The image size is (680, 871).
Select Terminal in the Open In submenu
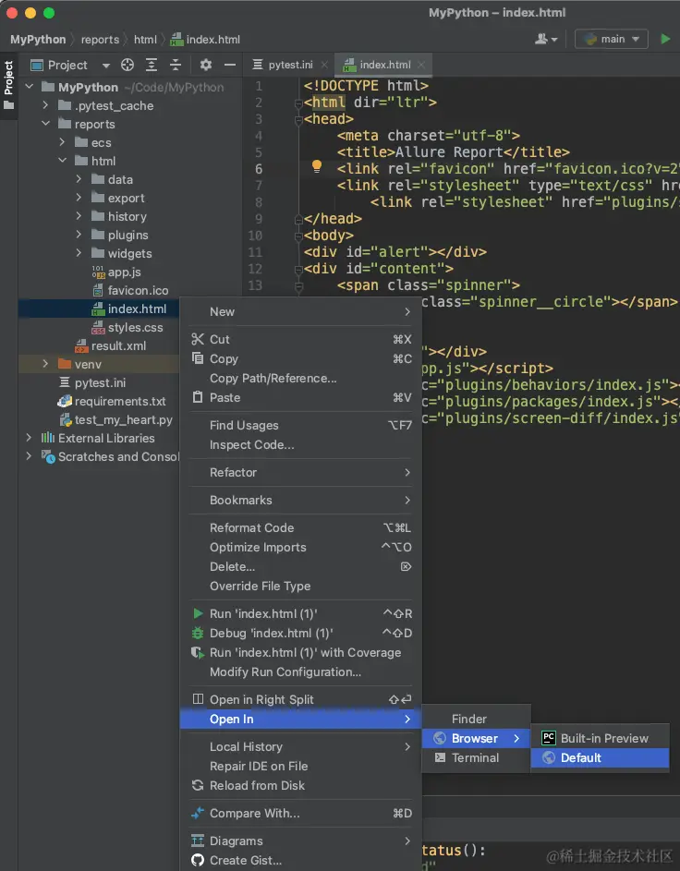click(476, 757)
